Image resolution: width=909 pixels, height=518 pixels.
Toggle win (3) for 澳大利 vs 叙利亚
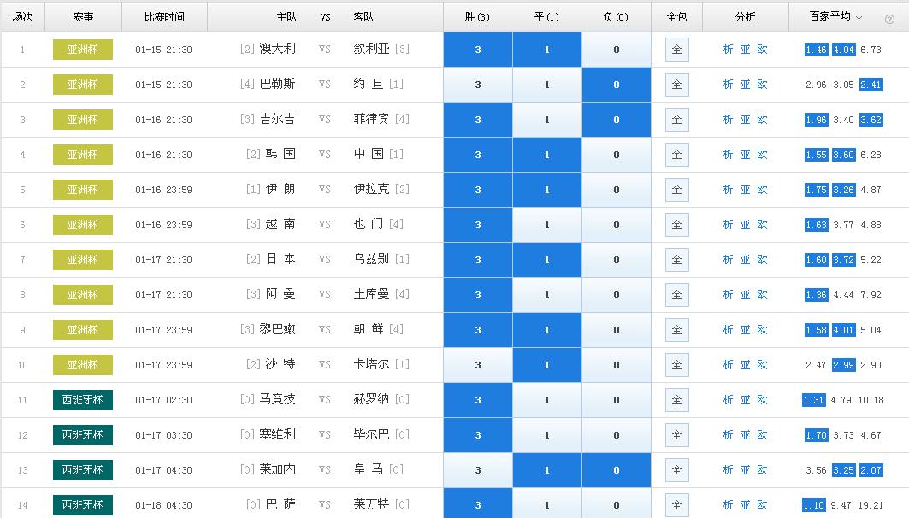[478, 50]
